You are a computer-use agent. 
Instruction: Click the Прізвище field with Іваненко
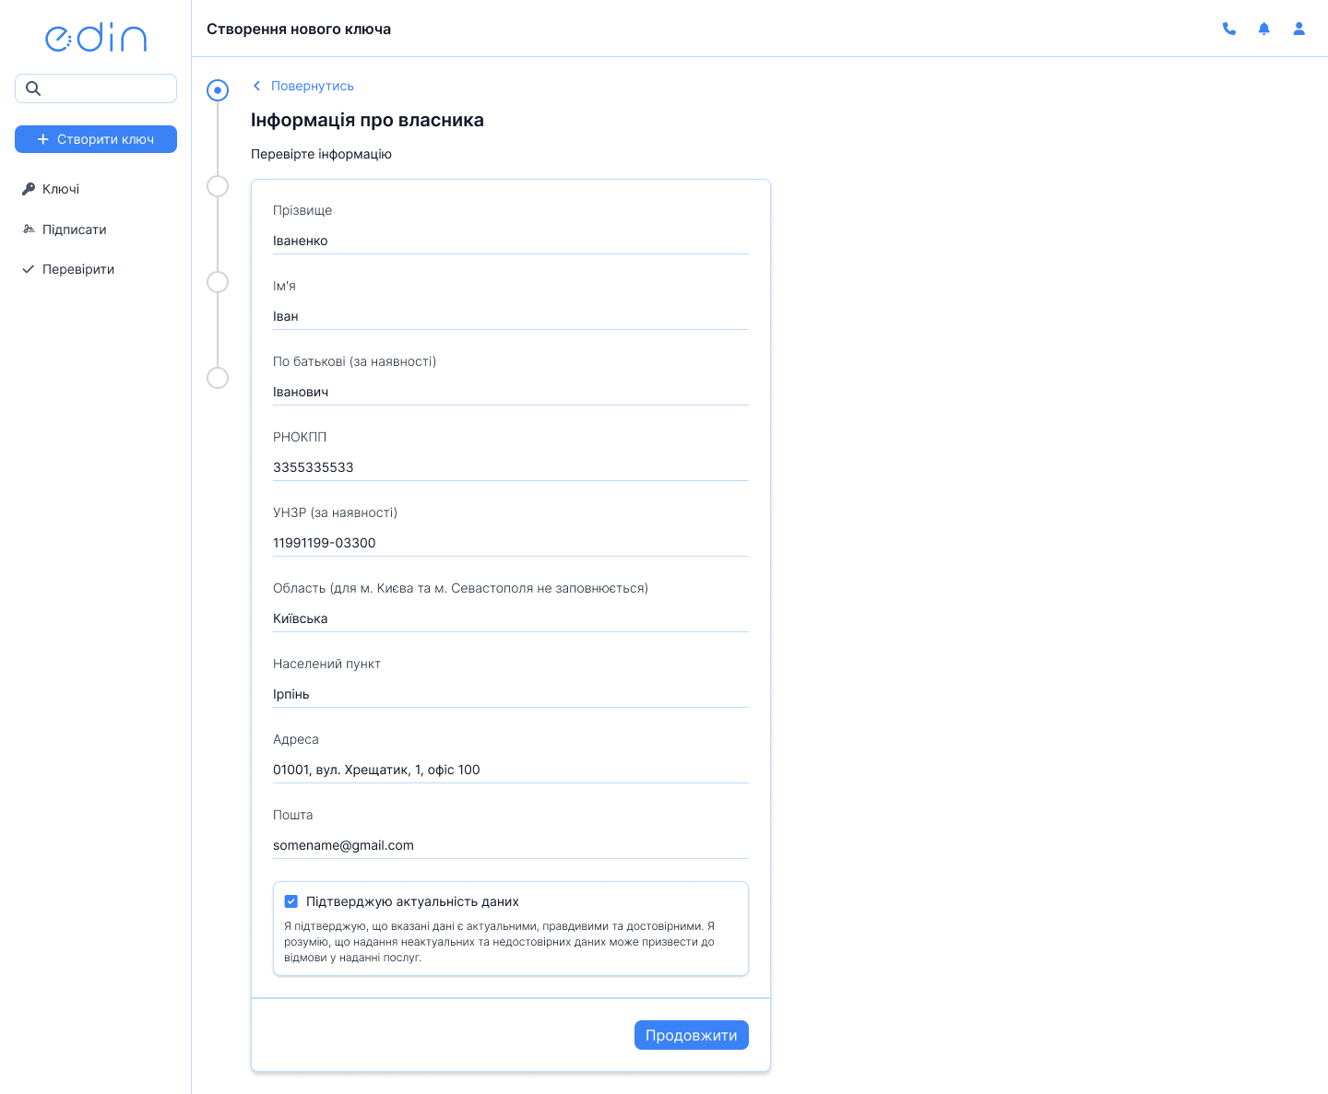pyautogui.click(x=510, y=241)
